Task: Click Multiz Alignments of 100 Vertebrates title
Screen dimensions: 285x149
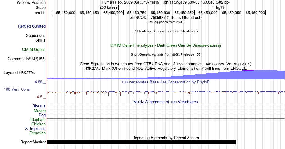Action: click(x=166, y=102)
